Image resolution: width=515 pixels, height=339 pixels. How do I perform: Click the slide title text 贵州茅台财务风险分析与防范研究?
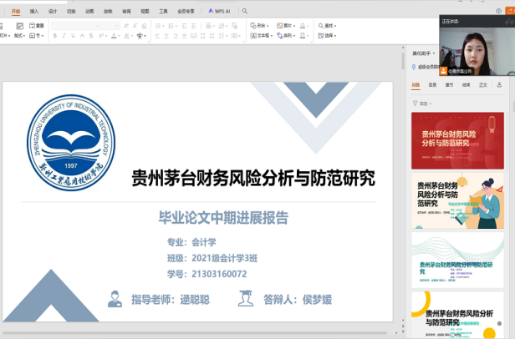[x=253, y=178]
